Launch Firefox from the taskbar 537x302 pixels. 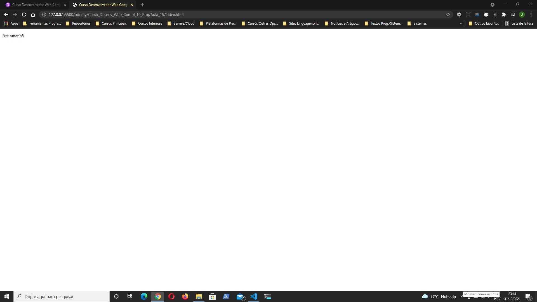point(185,296)
